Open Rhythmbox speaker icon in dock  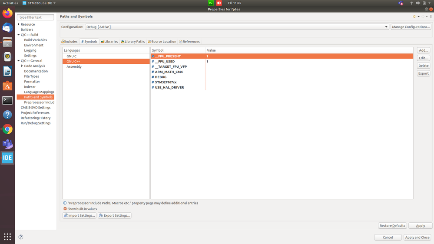click(x=7, y=57)
